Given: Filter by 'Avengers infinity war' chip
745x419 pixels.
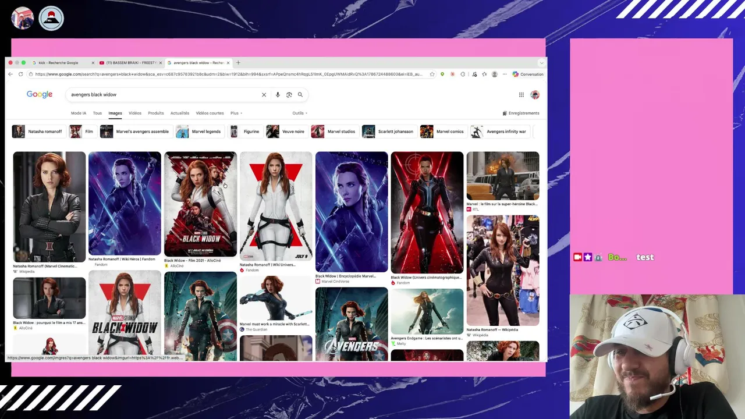Looking at the screenshot, I should pyautogui.click(x=499, y=132).
